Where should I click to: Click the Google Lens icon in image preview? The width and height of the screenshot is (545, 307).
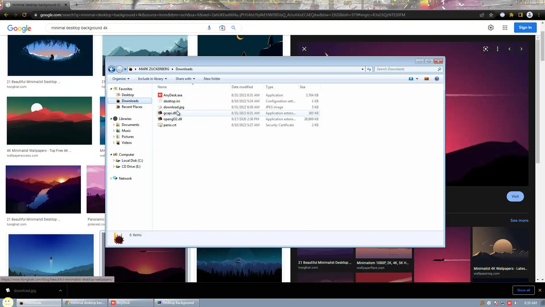pos(485,49)
